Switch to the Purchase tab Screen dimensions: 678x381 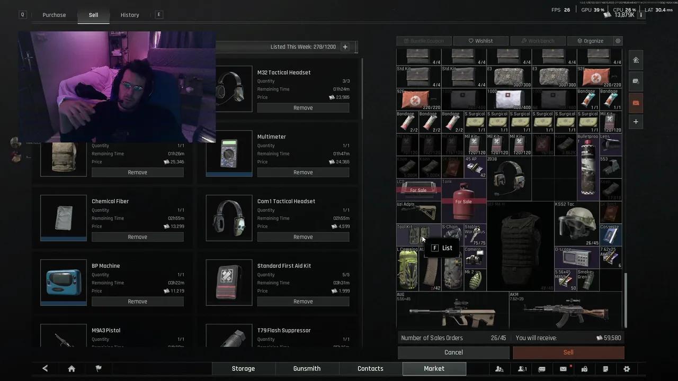coord(54,15)
